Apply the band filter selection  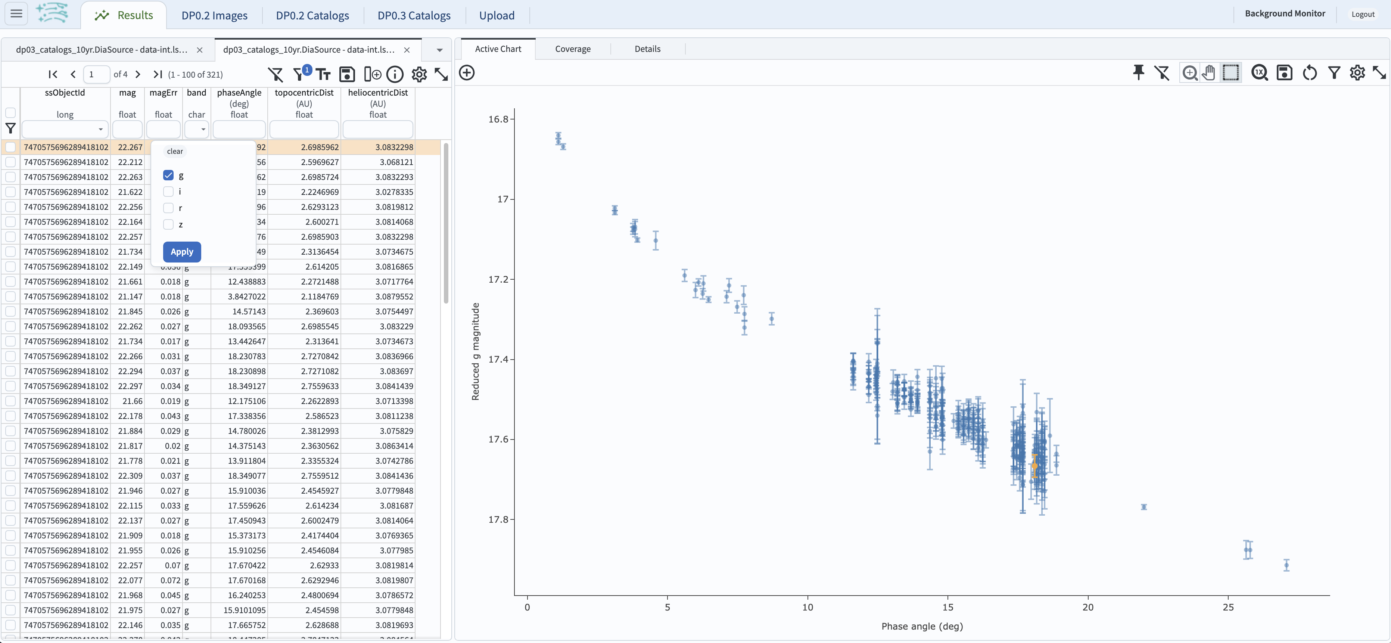[x=182, y=252]
